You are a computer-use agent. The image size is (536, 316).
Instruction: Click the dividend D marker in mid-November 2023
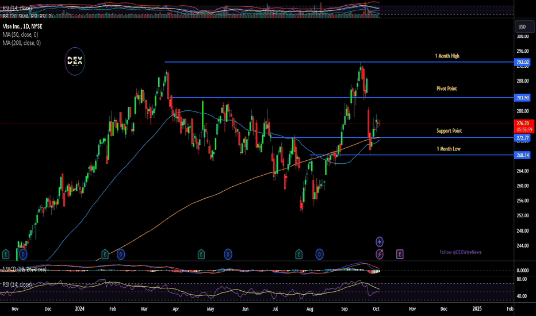tap(23, 254)
